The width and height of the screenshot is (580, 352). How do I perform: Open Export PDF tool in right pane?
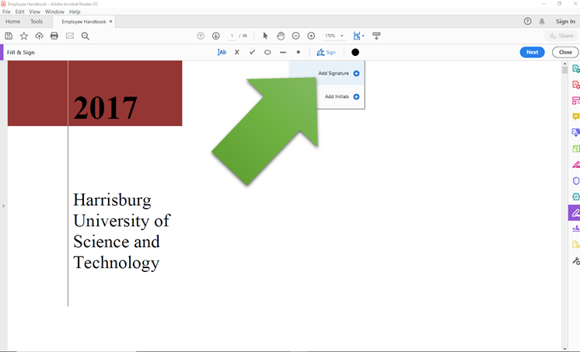(575, 68)
